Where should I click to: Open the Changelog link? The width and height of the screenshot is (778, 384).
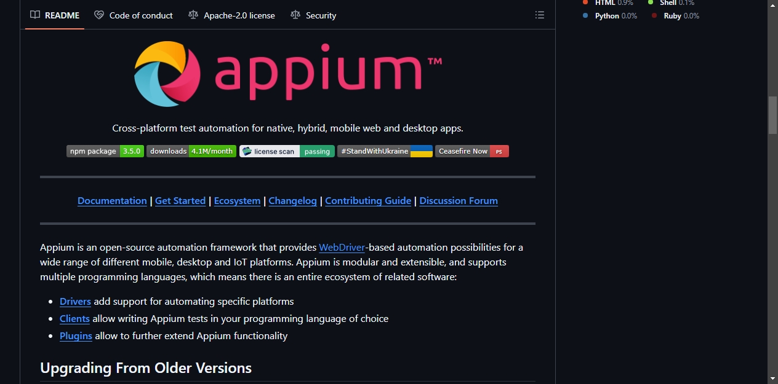(293, 201)
